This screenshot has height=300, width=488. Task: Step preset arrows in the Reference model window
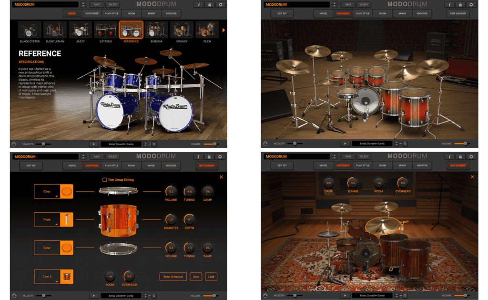[x=83, y=5]
